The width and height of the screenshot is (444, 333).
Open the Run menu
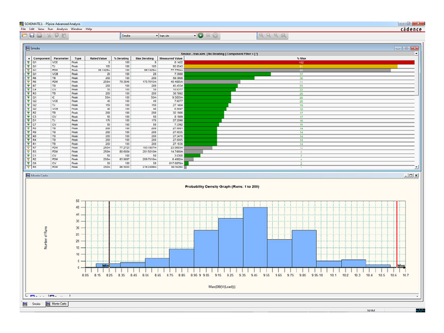[50, 29]
